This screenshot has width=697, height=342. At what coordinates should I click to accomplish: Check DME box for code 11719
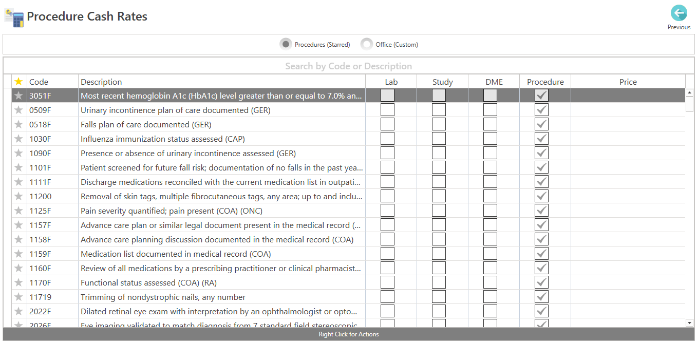tap(490, 297)
